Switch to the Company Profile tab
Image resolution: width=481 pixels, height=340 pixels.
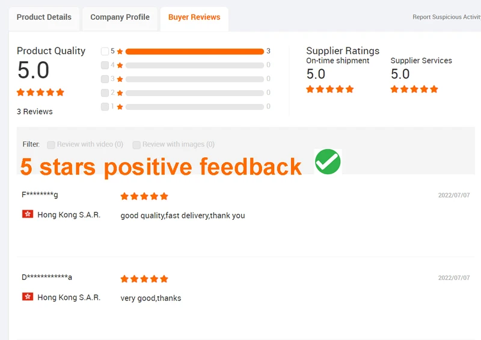pos(120,17)
